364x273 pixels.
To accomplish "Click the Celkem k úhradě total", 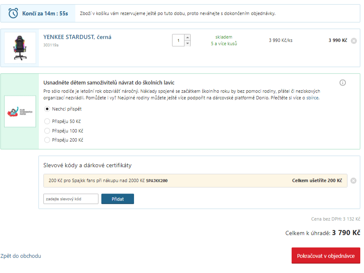I will [323, 232].
